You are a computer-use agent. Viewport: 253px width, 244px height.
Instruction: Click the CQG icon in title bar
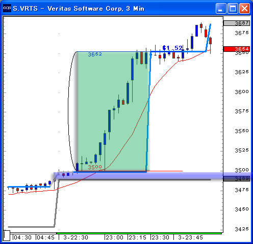tap(7, 8)
